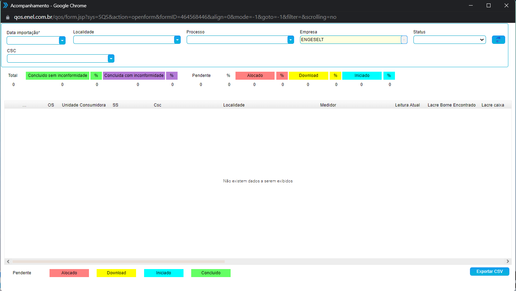Open the Status select box

(449, 40)
